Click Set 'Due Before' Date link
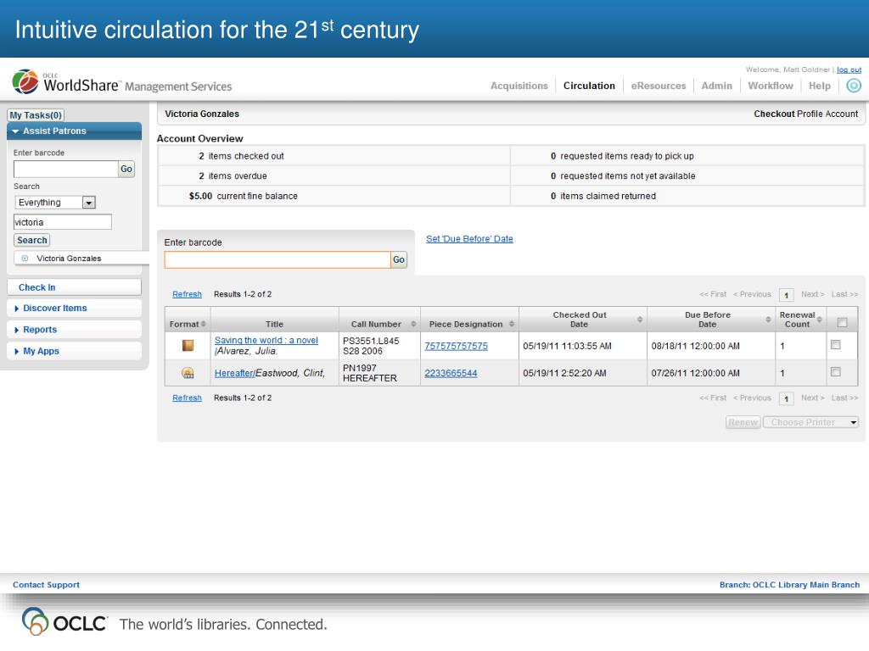The image size is (869, 651). coord(469,238)
